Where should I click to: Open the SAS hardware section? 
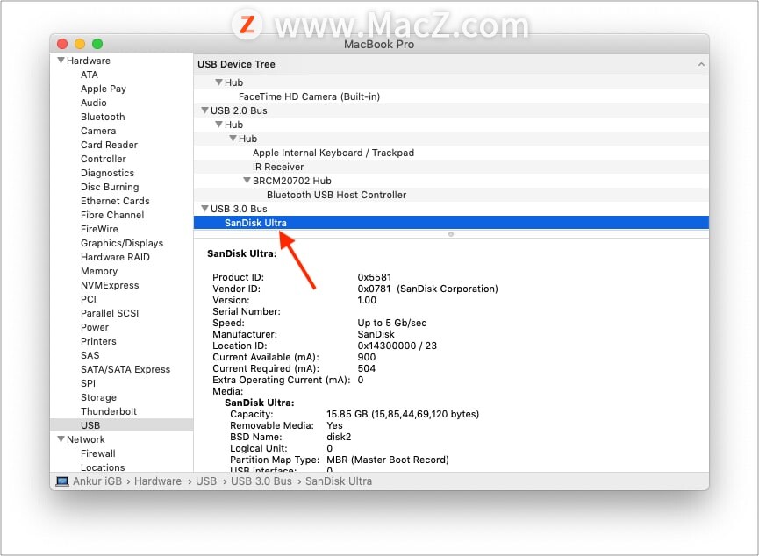pos(90,355)
